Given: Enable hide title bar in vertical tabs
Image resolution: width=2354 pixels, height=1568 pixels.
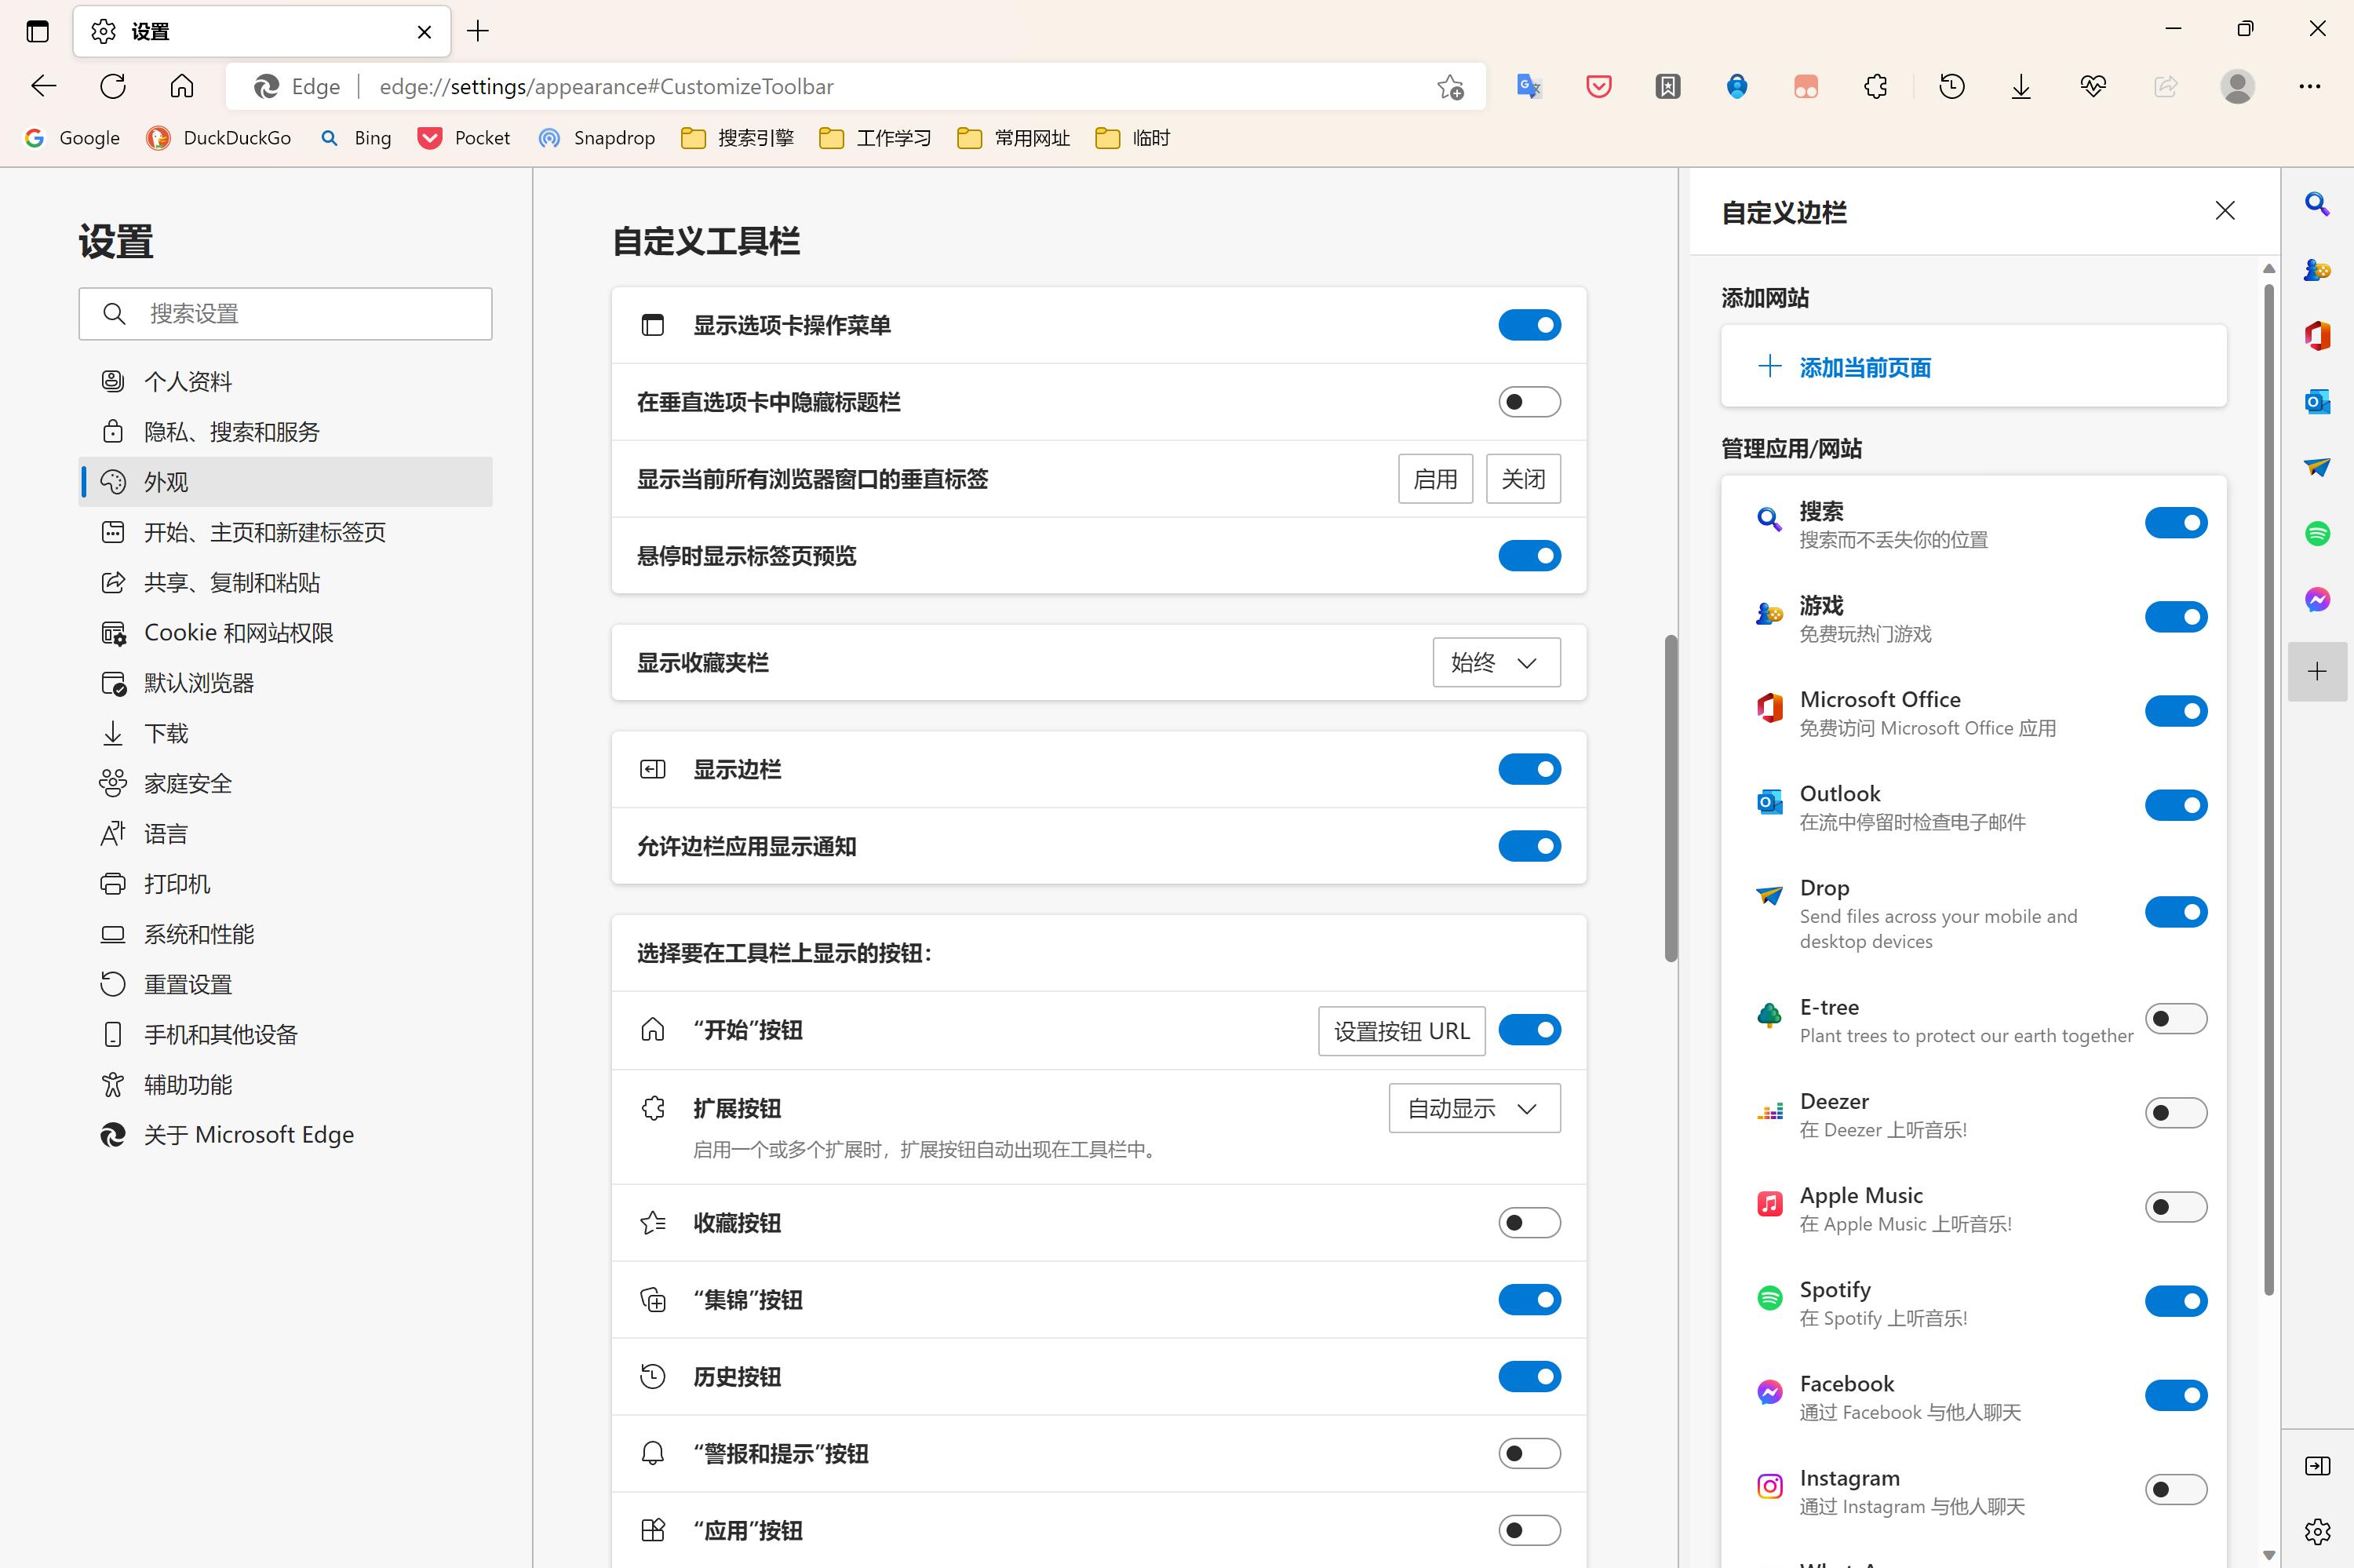Looking at the screenshot, I should (x=1529, y=402).
